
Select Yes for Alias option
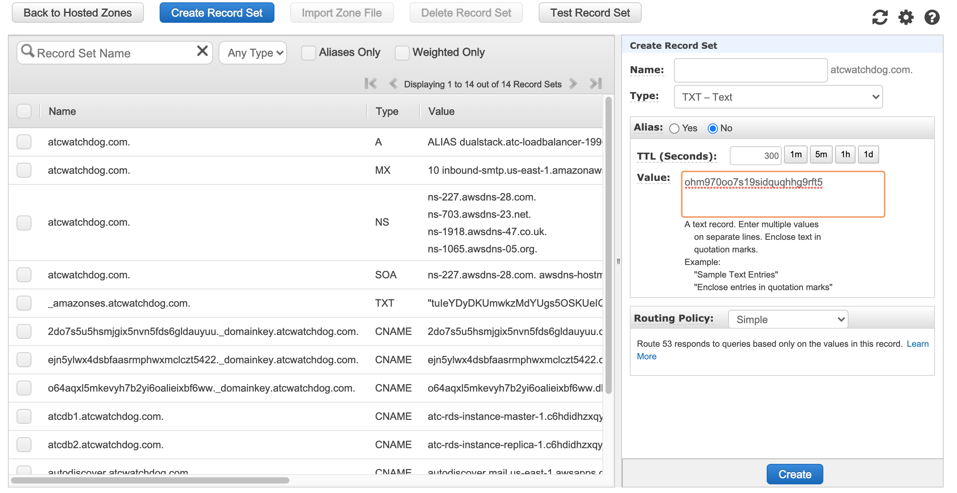(x=674, y=129)
